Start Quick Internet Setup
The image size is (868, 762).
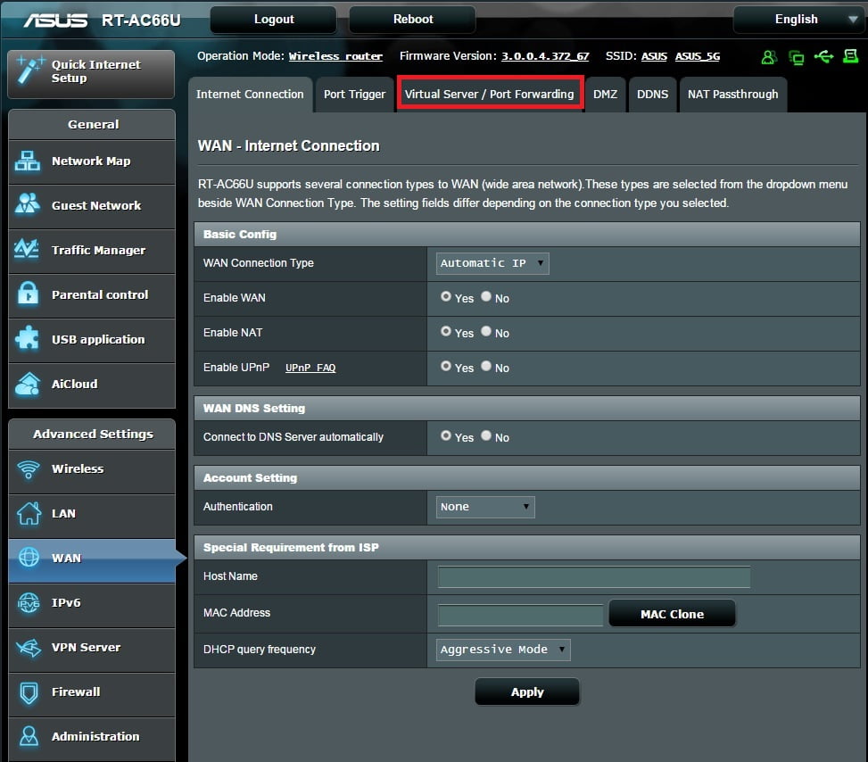pyautogui.click(x=91, y=74)
